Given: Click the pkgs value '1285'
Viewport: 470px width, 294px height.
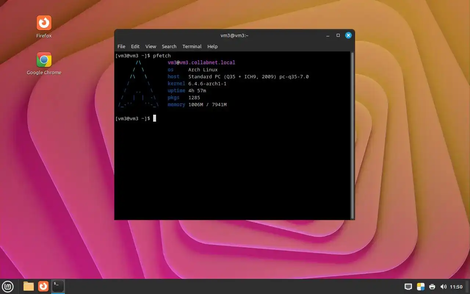Looking at the screenshot, I should (x=194, y=97).
